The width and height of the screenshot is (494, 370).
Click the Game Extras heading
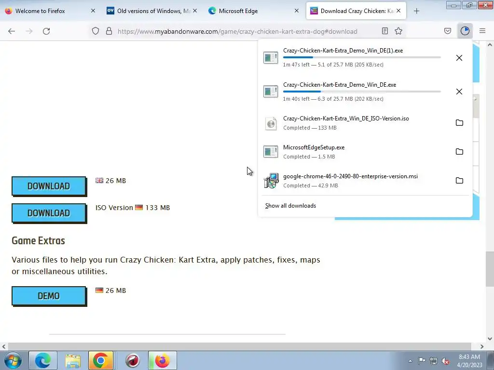(38, 241)
